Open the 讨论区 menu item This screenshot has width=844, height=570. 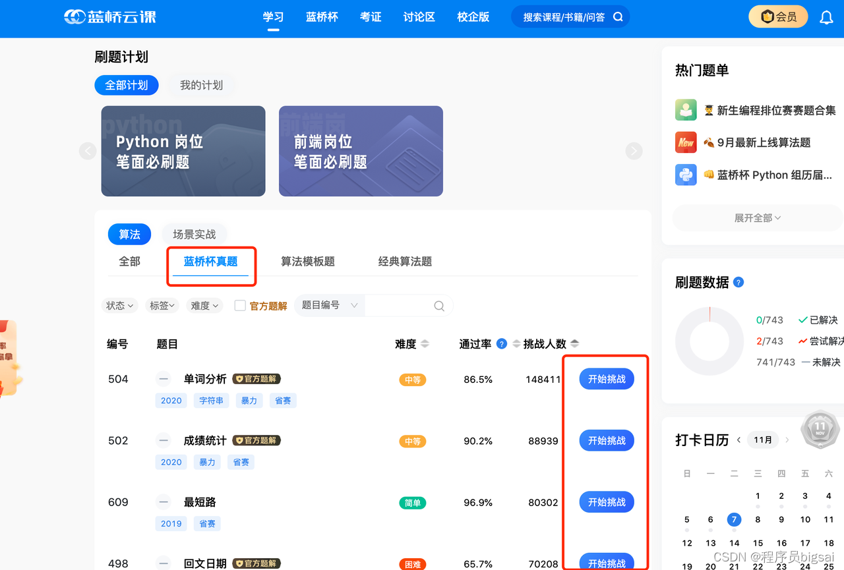coord(419,16)
